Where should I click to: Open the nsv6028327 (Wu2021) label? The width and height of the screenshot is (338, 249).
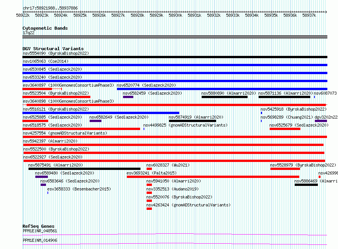pos(168,165)
